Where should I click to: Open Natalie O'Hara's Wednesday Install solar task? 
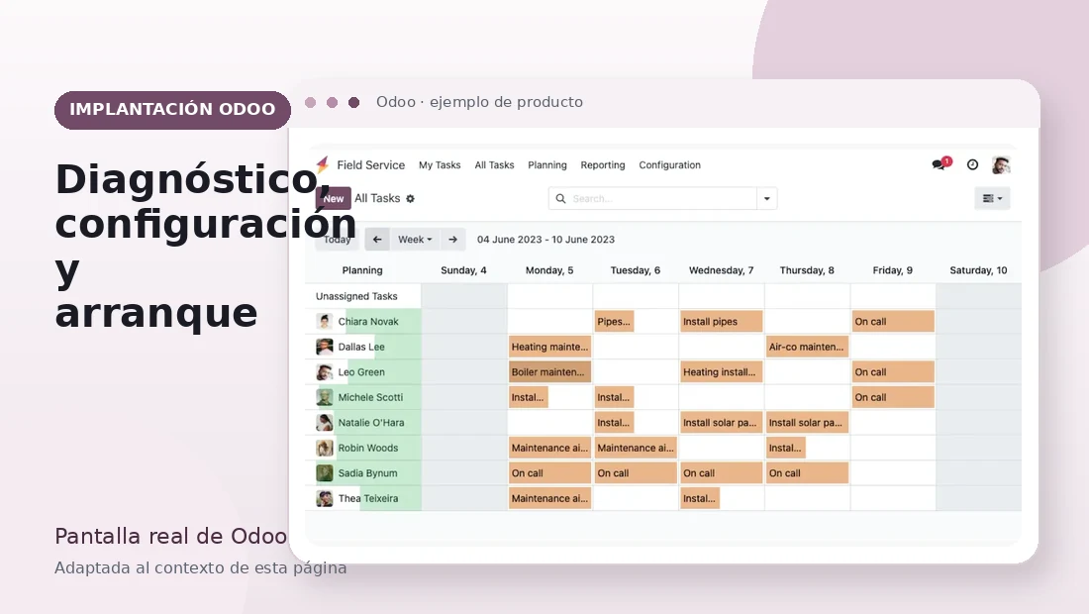[721, 422]
